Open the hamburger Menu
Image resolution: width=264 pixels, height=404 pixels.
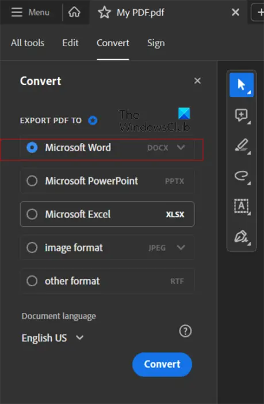pyautogui.click(x=30, y=12)
